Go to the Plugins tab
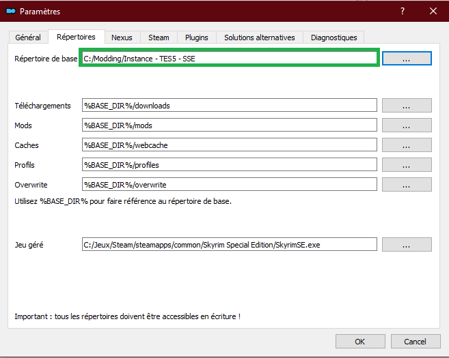The image size is (449, 358). point(197,38)
